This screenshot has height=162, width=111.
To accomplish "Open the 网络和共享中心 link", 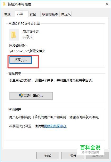I will (x=55, y=126).
